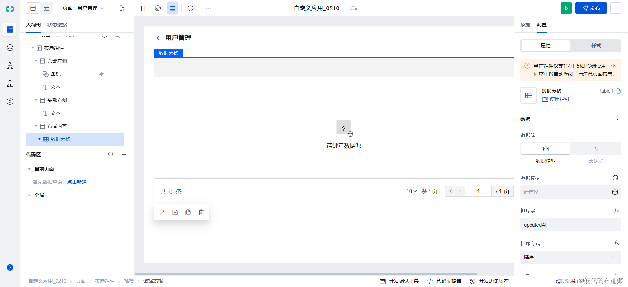Open the 代码编辑器
Screen dimensions: 628x287
tap(444, 281)
